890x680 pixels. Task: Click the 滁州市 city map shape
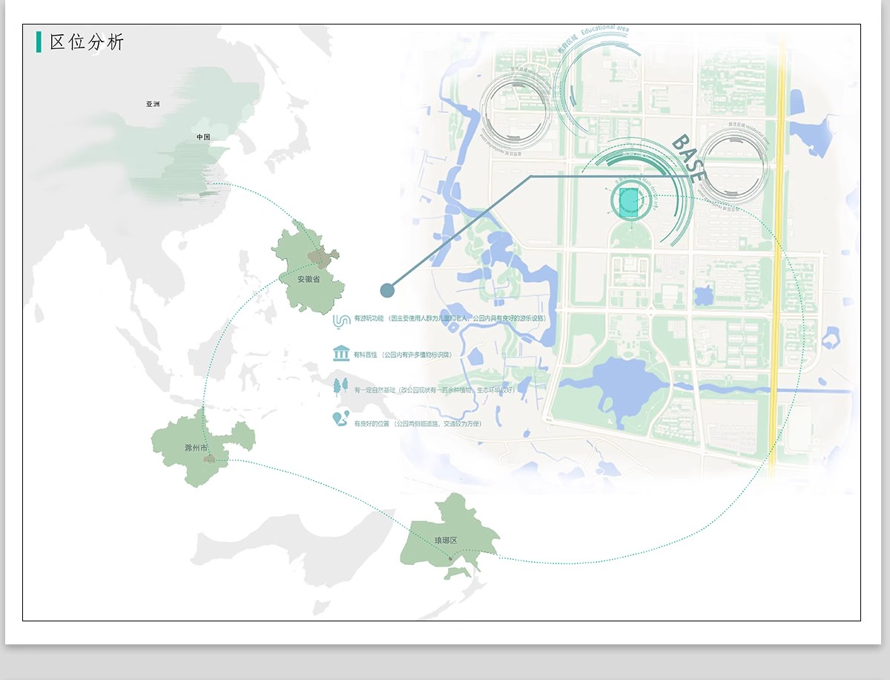tap(197, 445)
